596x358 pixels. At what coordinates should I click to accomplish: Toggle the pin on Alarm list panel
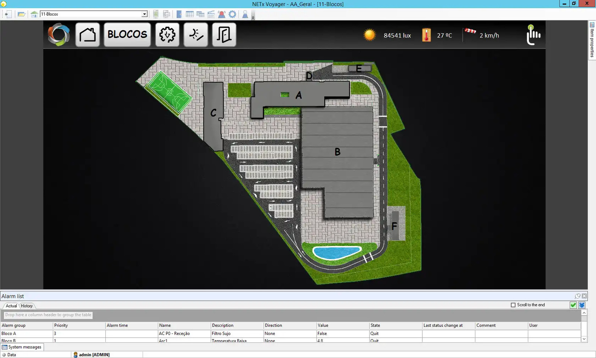(x=577, y=296)
